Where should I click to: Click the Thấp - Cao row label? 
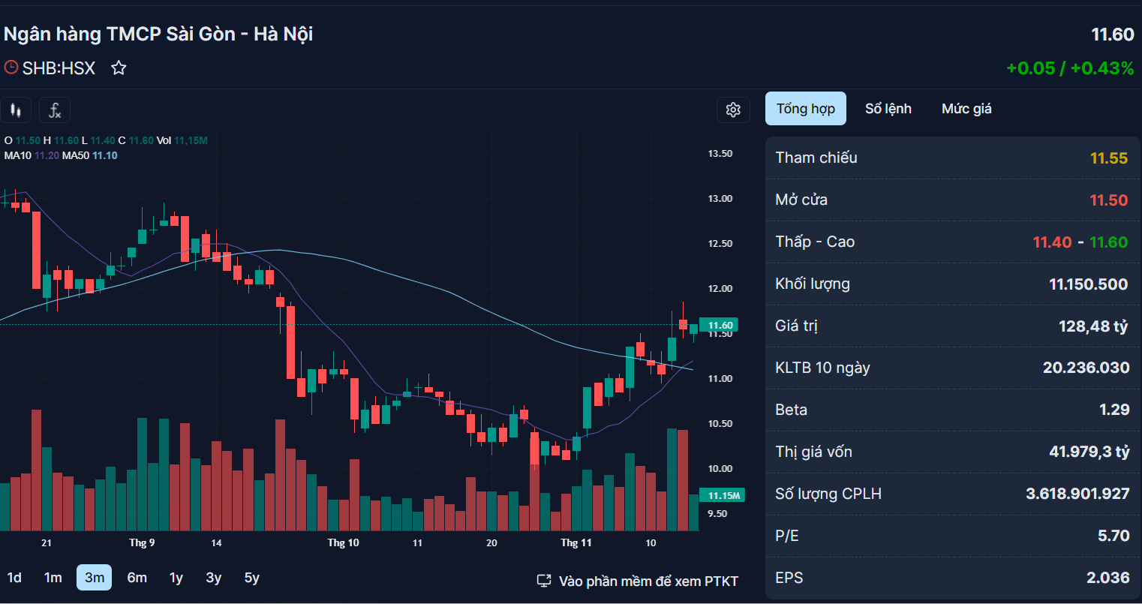point(815,242)
